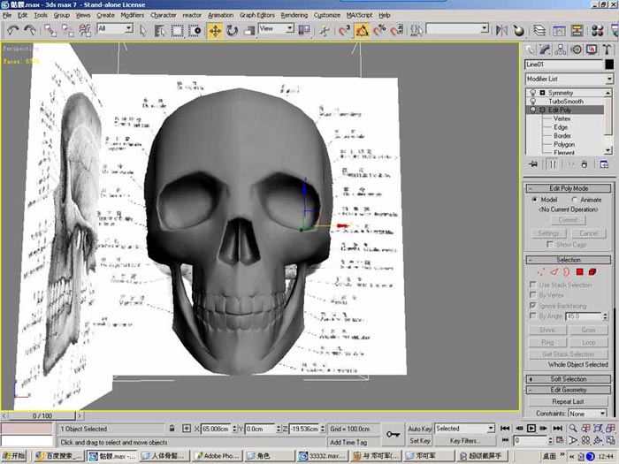Switch to the Utilities hammer tab icon
619x464 pixels.
click(607, 49)
